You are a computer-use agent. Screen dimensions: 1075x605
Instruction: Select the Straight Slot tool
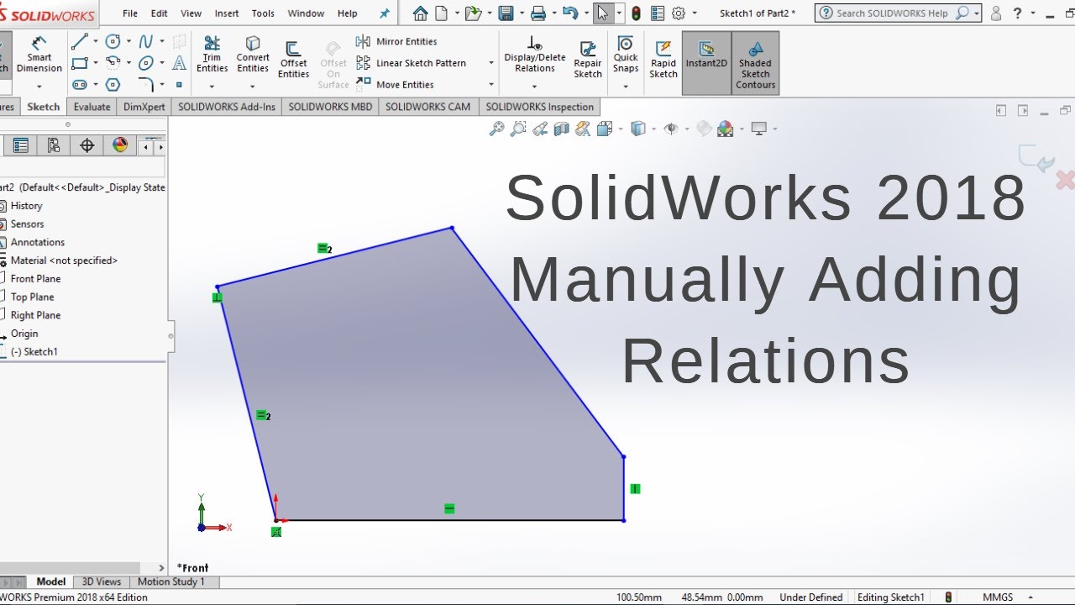80,85
